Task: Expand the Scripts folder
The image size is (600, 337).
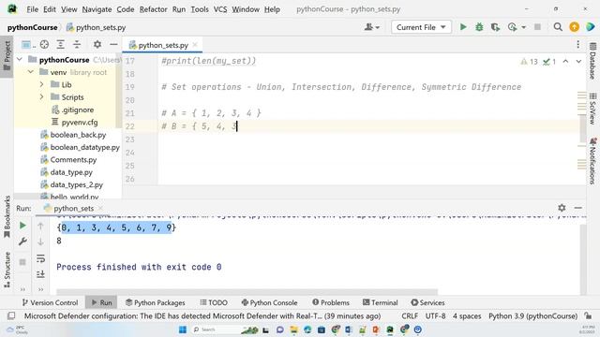Action: (41, 97)
